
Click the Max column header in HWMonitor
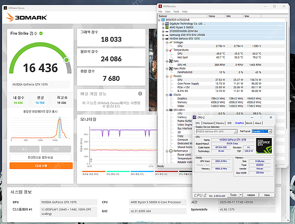click(252, 16)
